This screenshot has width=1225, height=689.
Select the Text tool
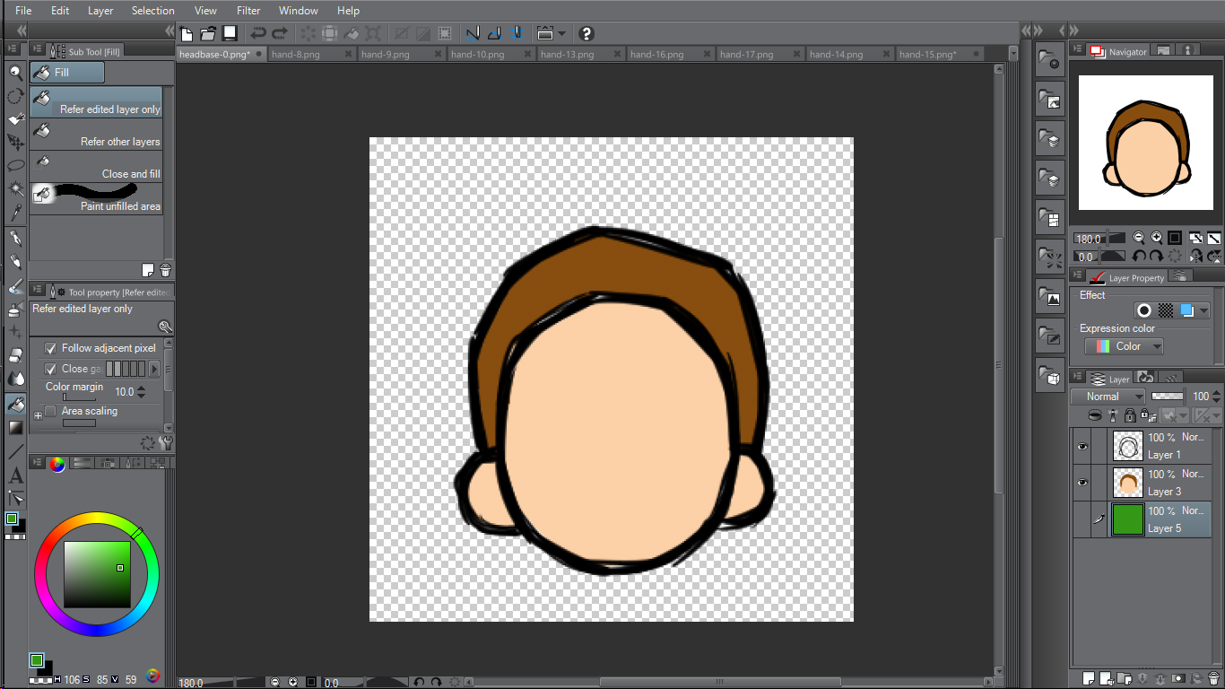[15, 476]
